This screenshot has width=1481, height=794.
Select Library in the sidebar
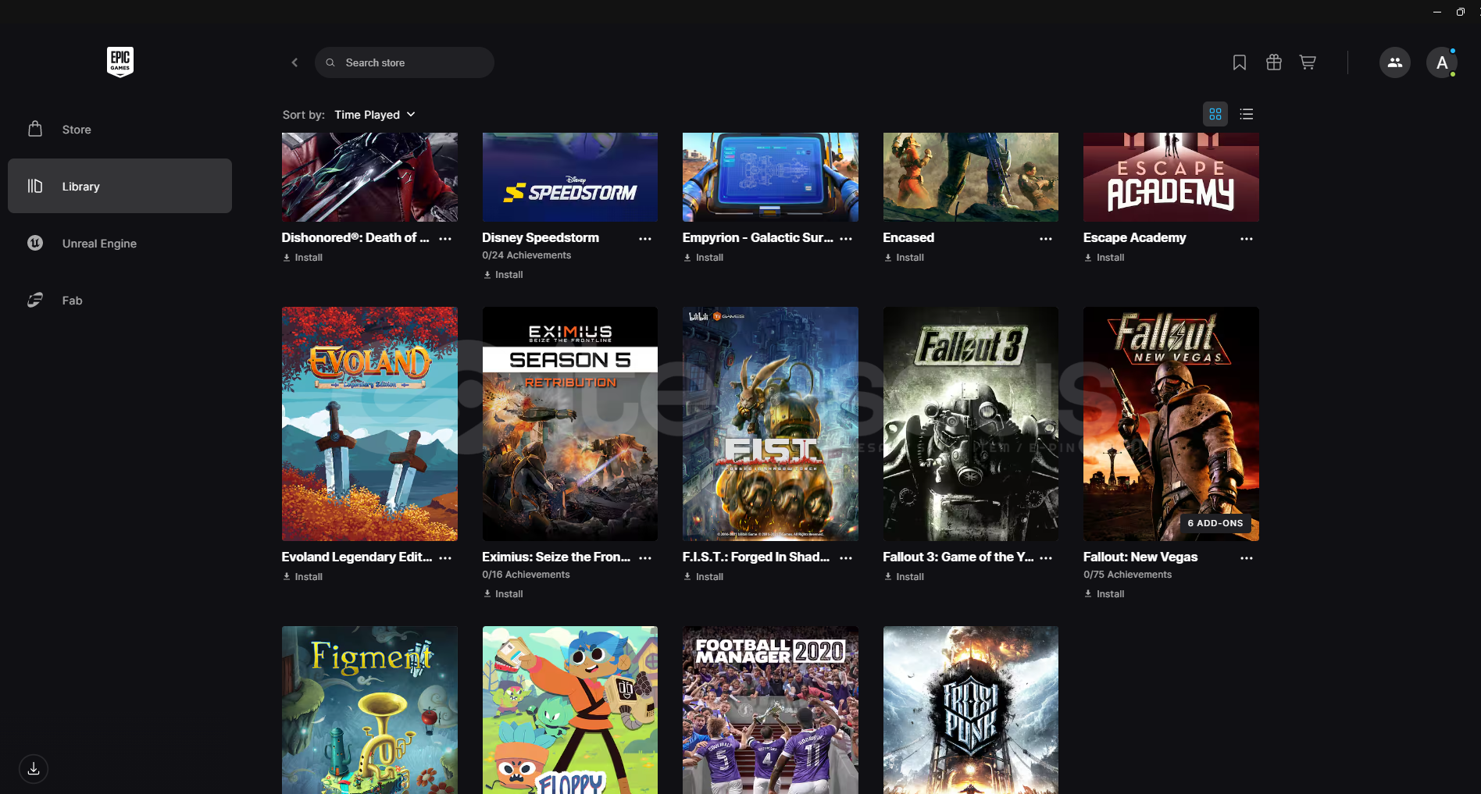120,187
